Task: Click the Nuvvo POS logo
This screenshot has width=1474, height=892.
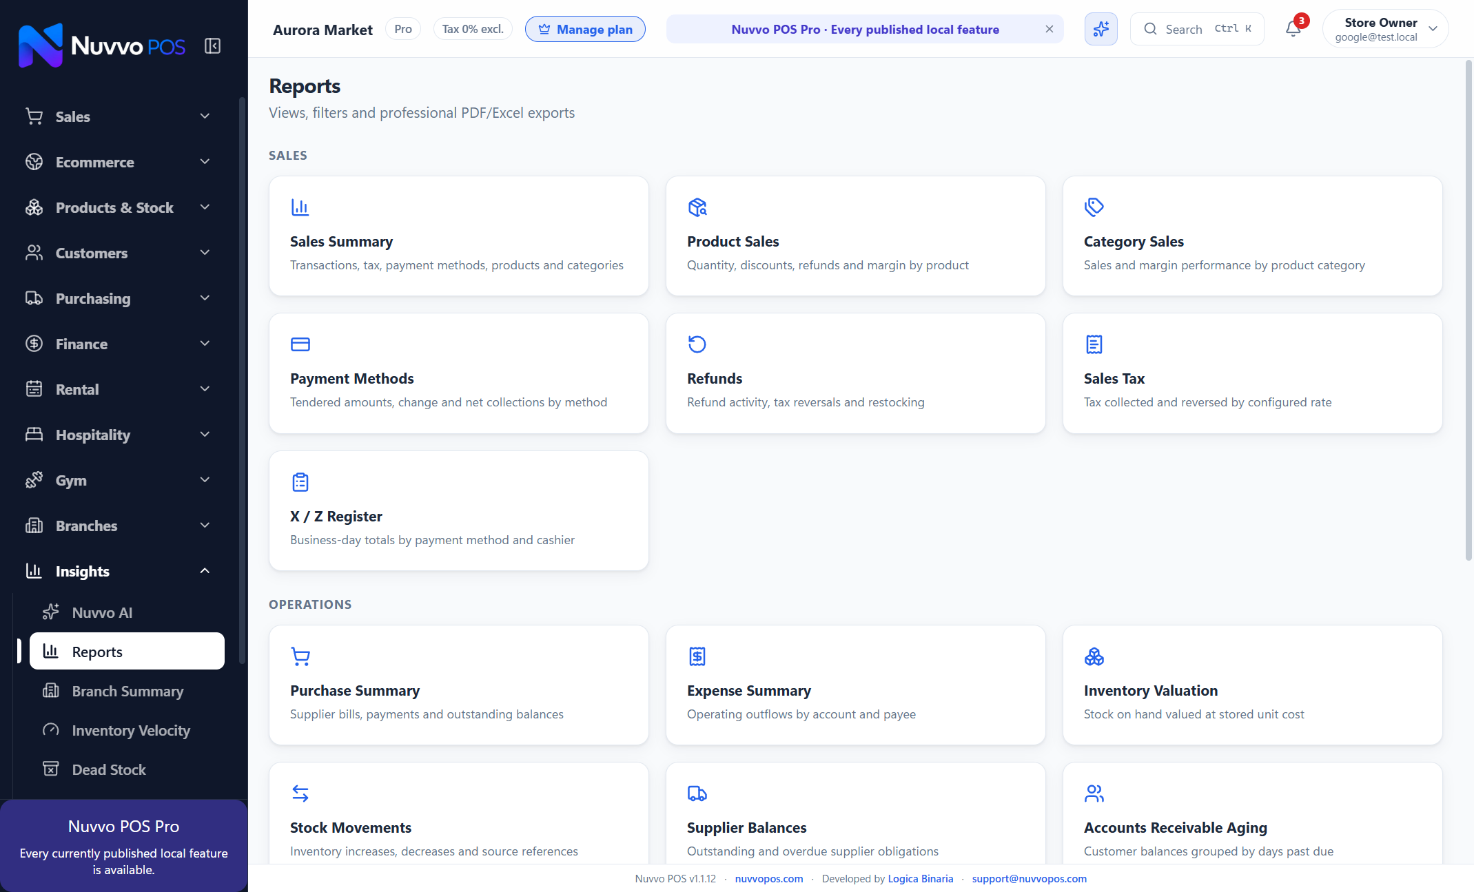Action: 102,45
